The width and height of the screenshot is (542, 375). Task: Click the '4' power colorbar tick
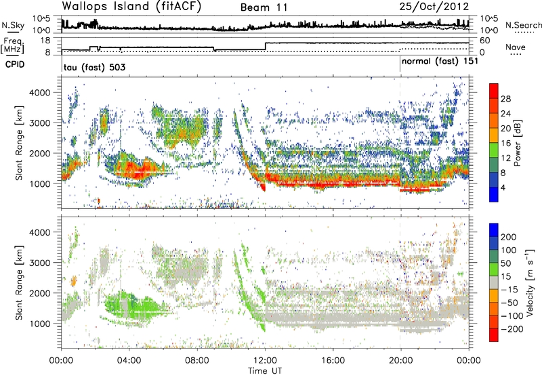[x=503, y=188]
